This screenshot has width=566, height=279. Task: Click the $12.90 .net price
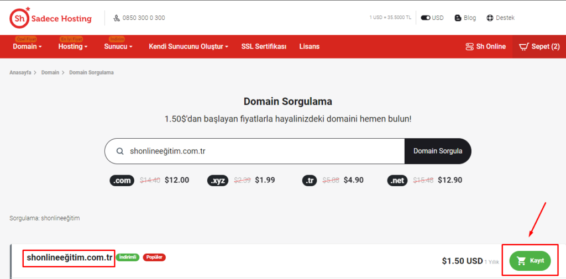(x=450, y=180)
